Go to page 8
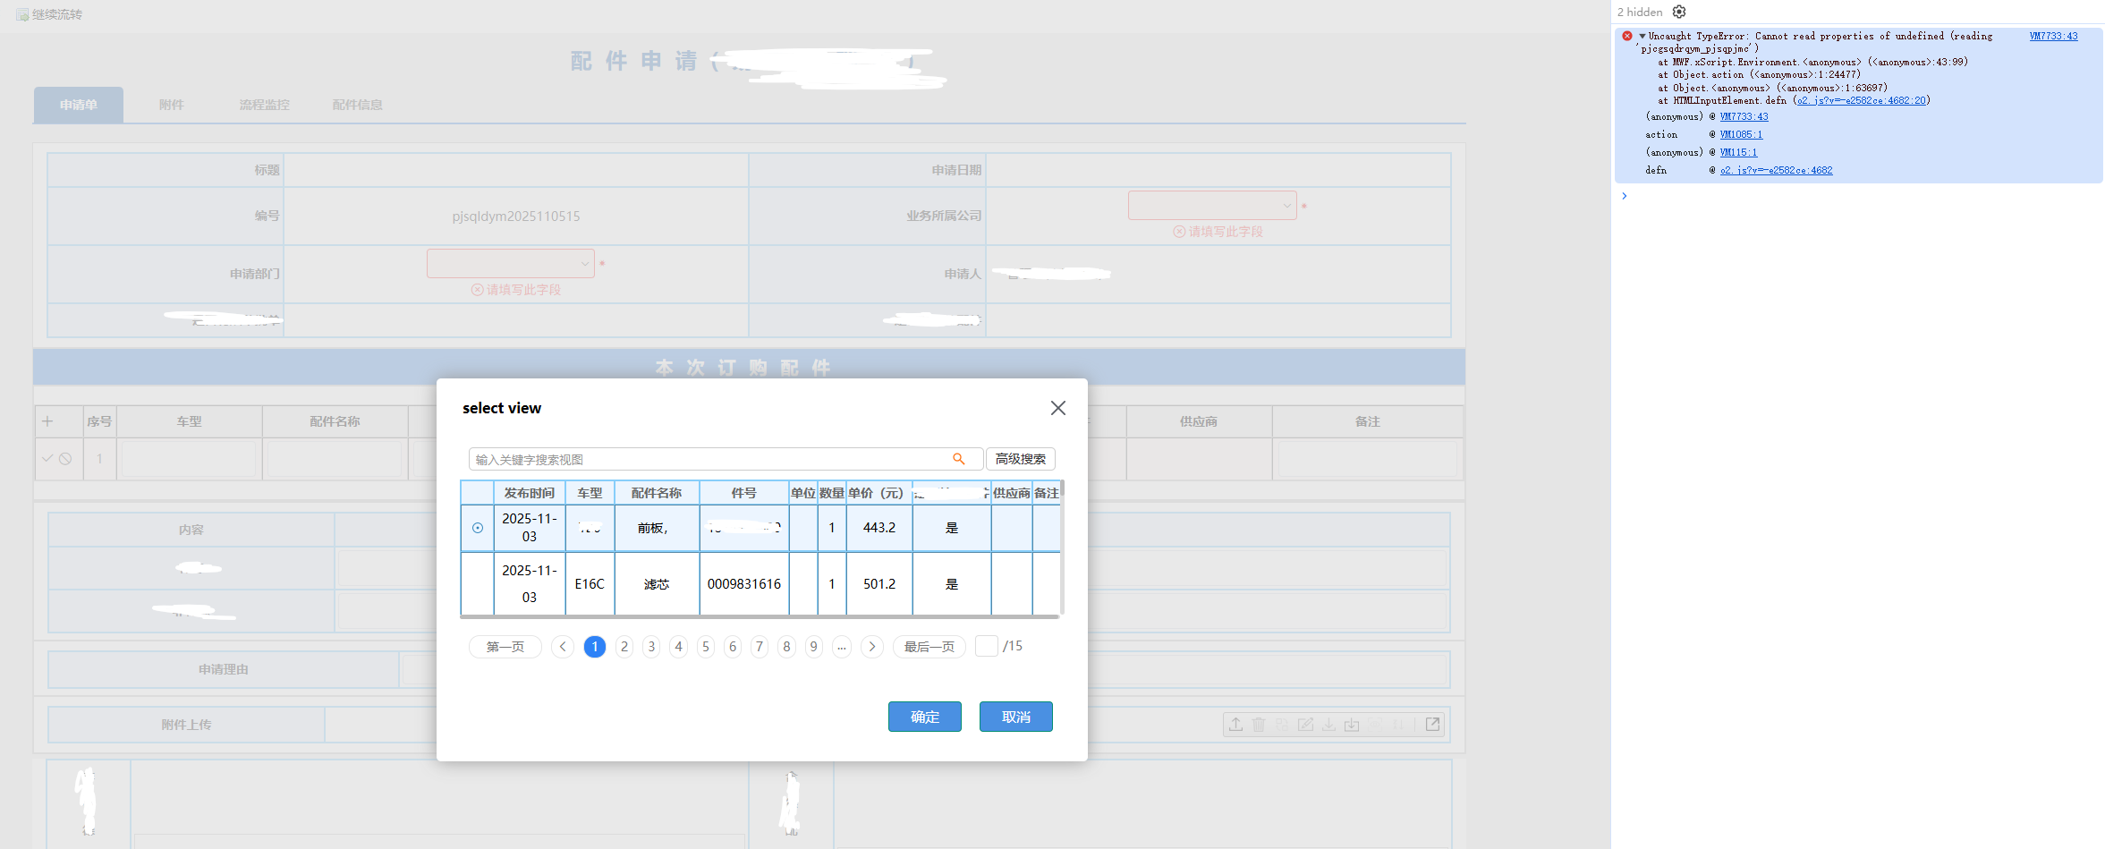Viewport: 2105px width, 849px height. pos(786,647)
